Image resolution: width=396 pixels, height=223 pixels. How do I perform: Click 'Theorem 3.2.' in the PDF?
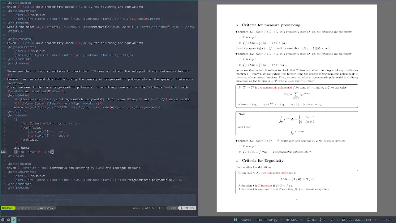[245, 54]
